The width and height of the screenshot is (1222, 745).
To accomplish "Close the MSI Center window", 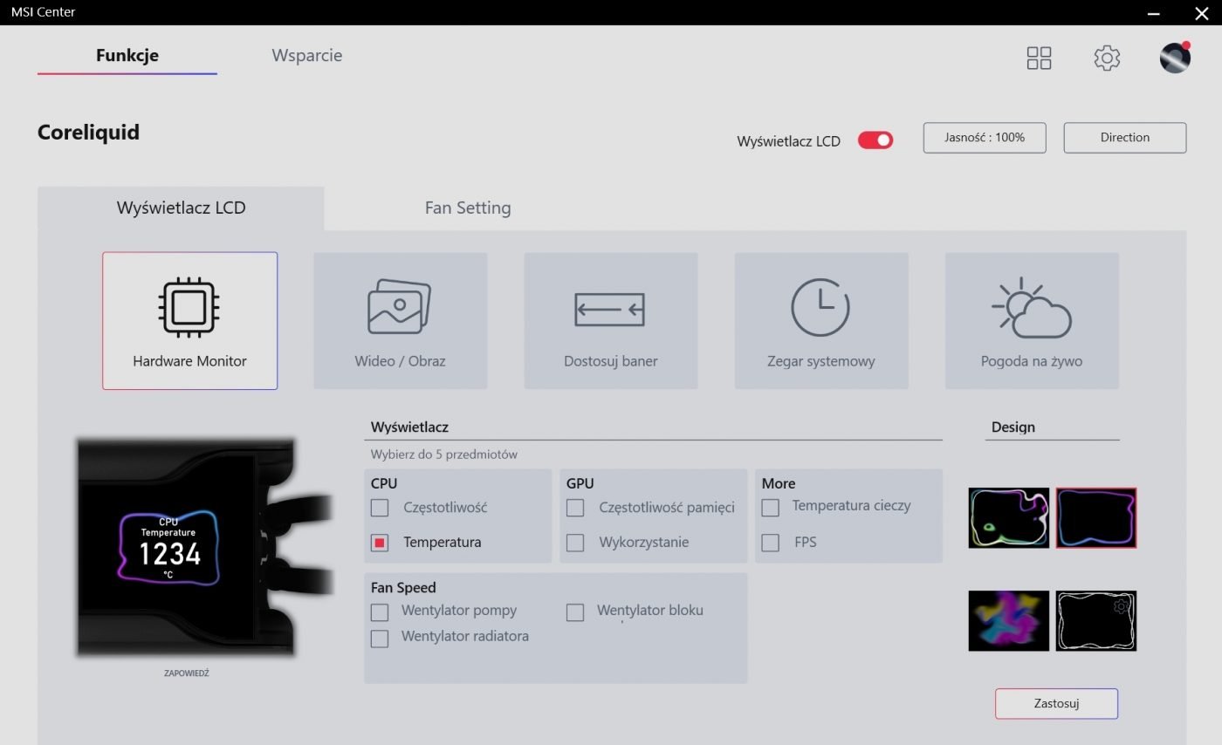I will click(x=1201, y=13).
